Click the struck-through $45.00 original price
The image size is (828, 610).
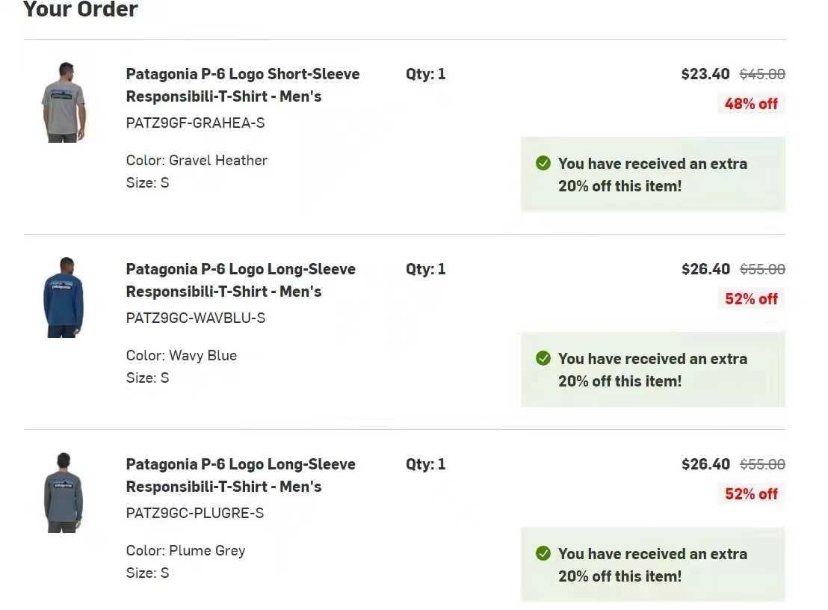762,74
